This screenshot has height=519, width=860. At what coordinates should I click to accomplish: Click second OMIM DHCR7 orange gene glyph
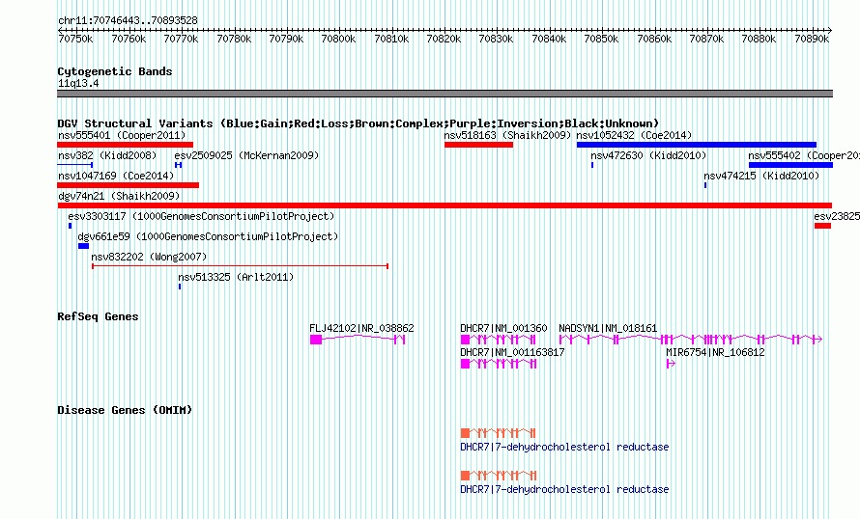point(498,476)
